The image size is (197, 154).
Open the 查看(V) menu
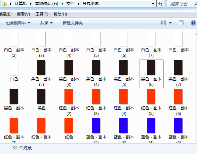[x=23, y=14]
